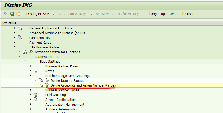Image resolution: width=223 pixels, height=113 pixels.
Task: Click the position-on-entry toolbar icon
Action: click(x=11, y=13)
